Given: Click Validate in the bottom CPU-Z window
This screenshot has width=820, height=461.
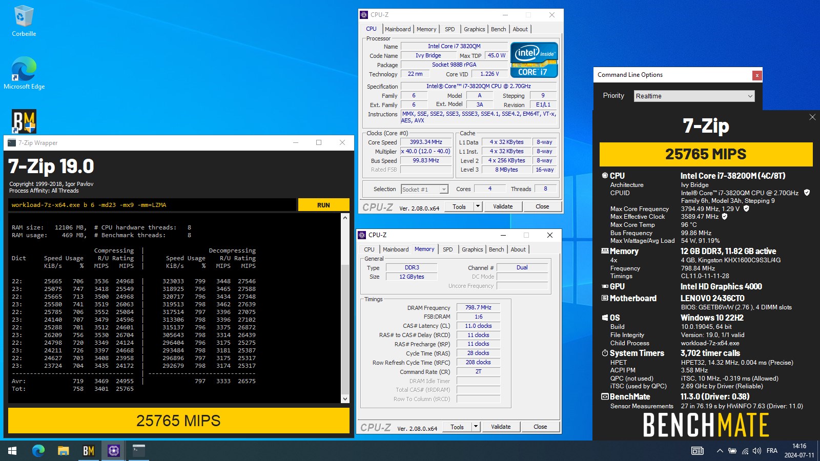Looking at the screenshot, I should [x=501, y=427].
